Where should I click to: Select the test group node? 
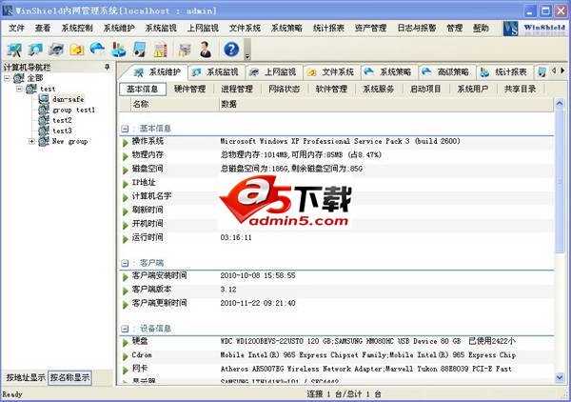coord(48,89)
